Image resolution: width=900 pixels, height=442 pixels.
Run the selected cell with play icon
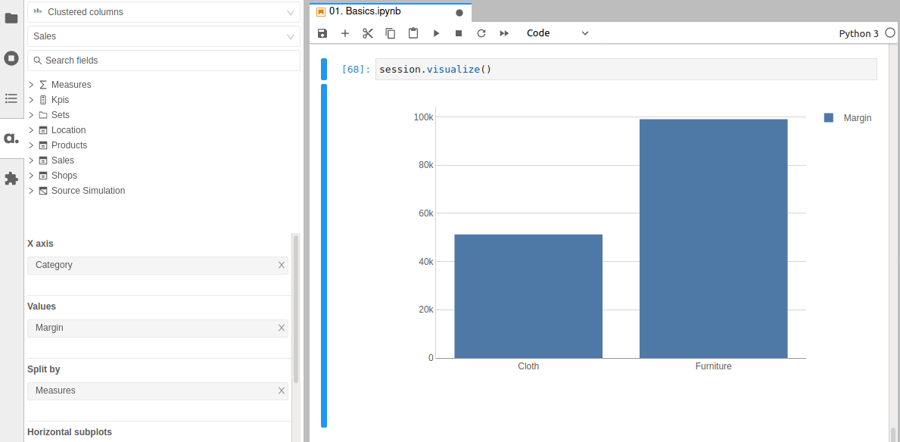436,33
